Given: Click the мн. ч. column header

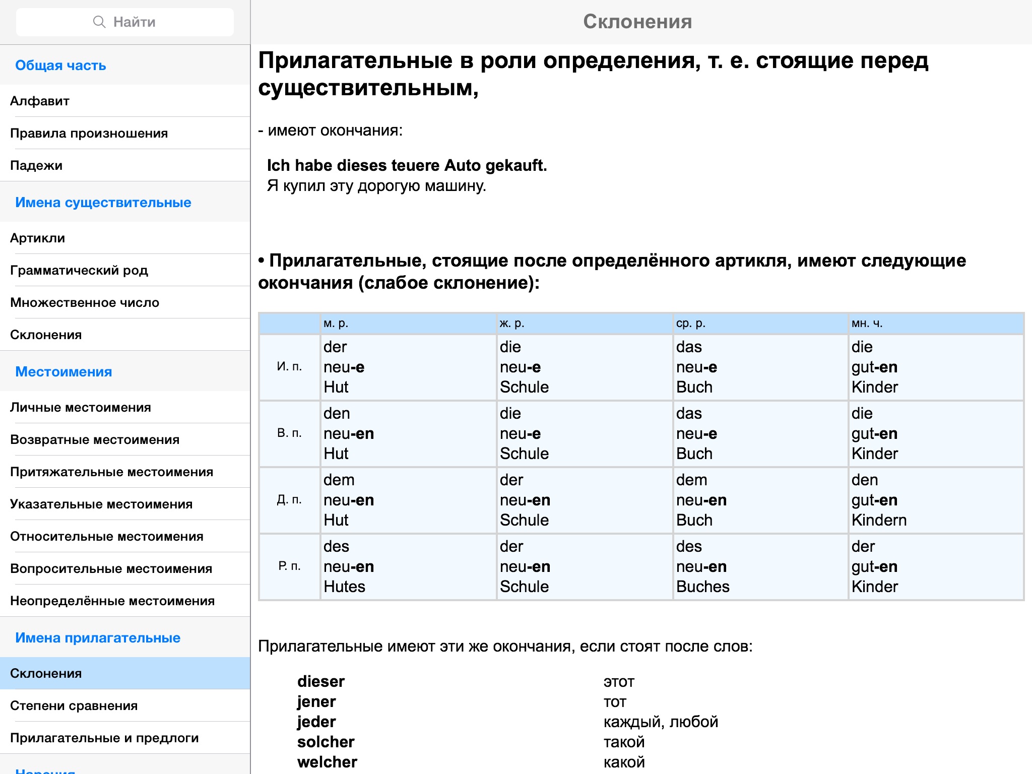Looking at the screenshot, I should point(936,324).
